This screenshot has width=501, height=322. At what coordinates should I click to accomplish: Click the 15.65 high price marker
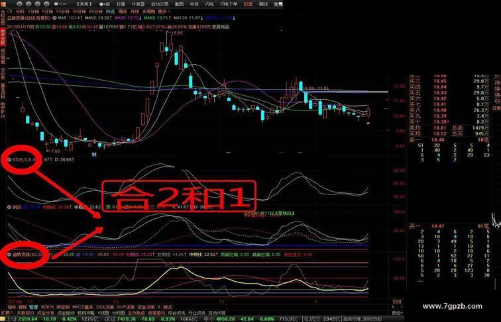pyautogui.click(x=177, y=33)
